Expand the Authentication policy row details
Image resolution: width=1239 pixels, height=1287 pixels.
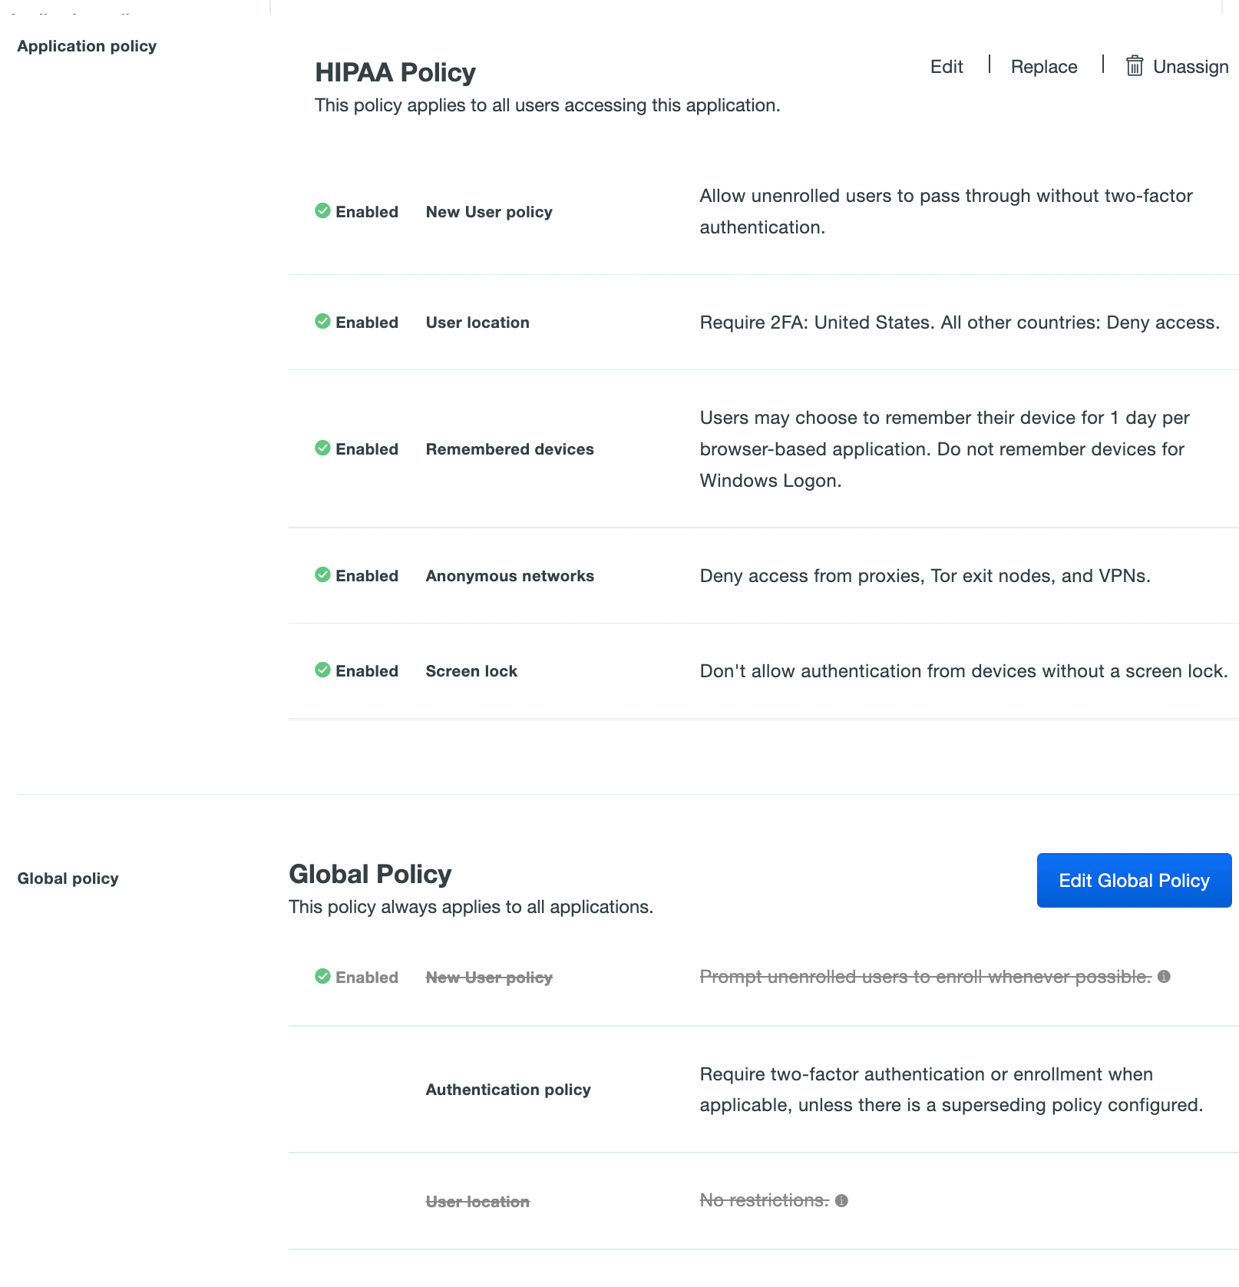point(508,1089)
